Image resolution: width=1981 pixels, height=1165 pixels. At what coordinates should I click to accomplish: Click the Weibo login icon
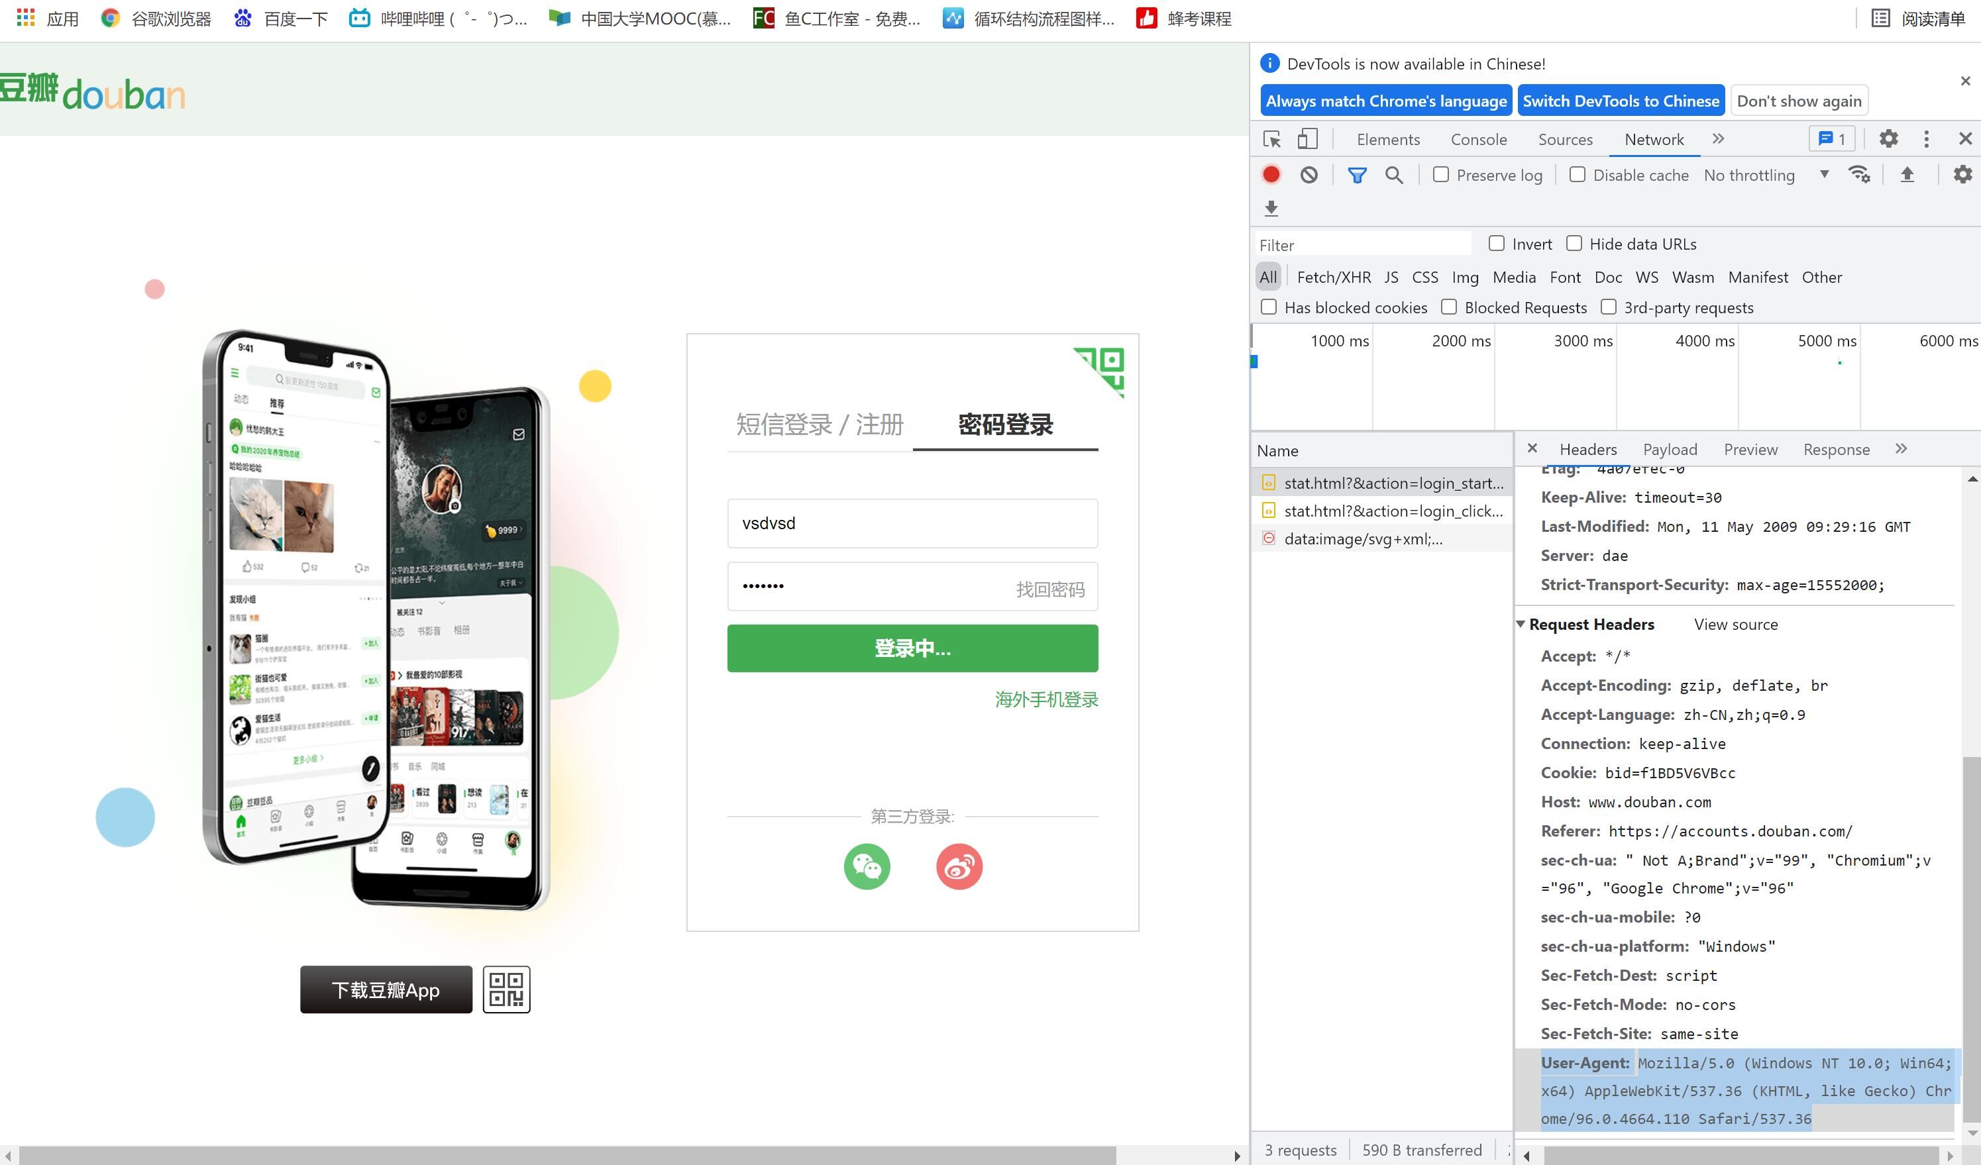[x=959, y=866]
